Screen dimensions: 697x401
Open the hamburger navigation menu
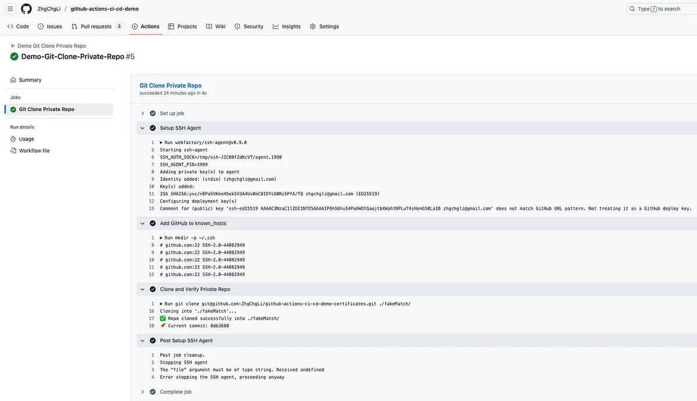click(10, 9)
